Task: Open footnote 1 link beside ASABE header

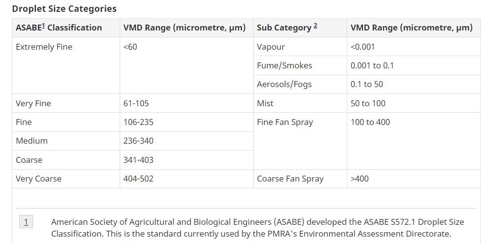Action: click(x=43, y=26)
